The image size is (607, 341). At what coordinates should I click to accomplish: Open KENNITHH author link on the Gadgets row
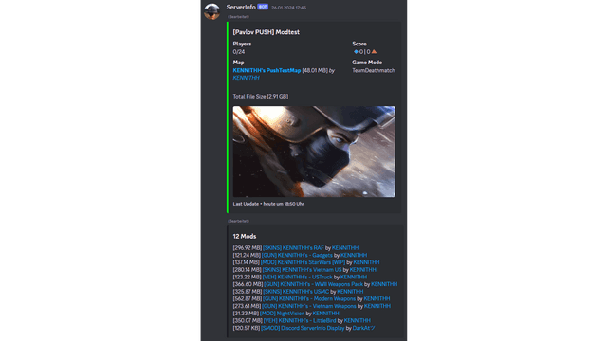354,255
